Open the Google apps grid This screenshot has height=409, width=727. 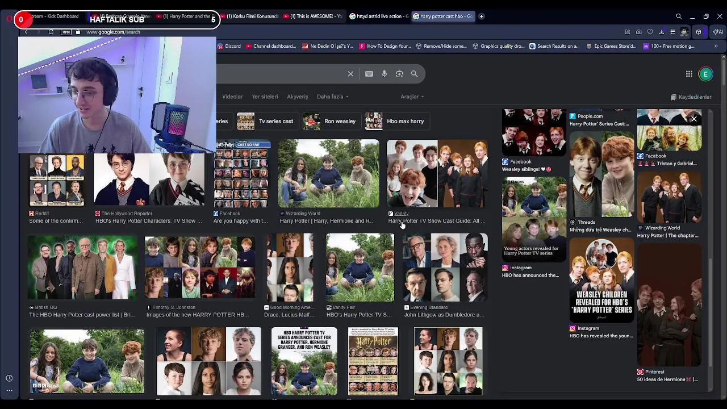coord(689,74)
